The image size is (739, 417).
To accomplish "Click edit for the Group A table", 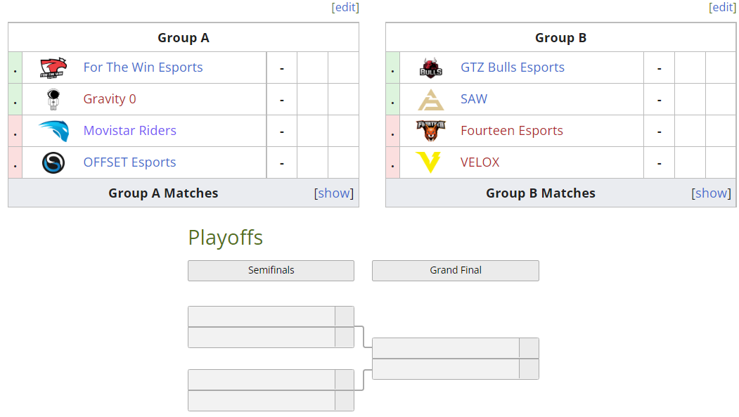I will coord(345,7).
